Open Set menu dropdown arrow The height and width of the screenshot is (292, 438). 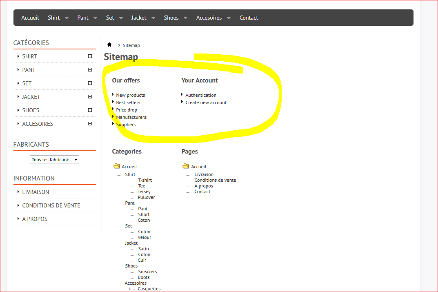[121, 18]
